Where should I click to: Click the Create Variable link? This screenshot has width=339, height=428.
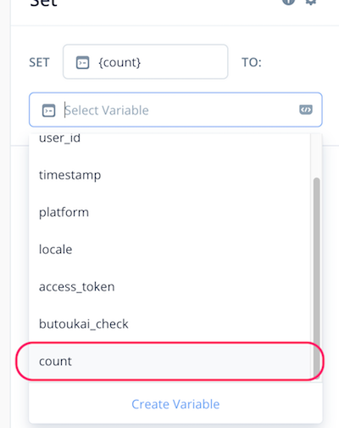point(175,404)
